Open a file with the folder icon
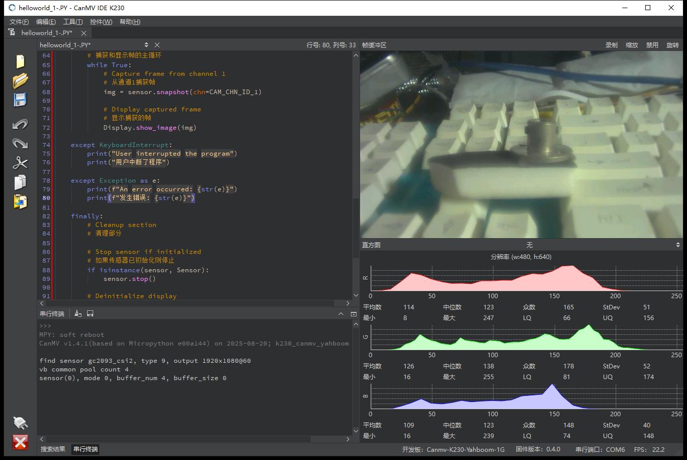Viewport: 687px width, 460px height. [20, 80]
